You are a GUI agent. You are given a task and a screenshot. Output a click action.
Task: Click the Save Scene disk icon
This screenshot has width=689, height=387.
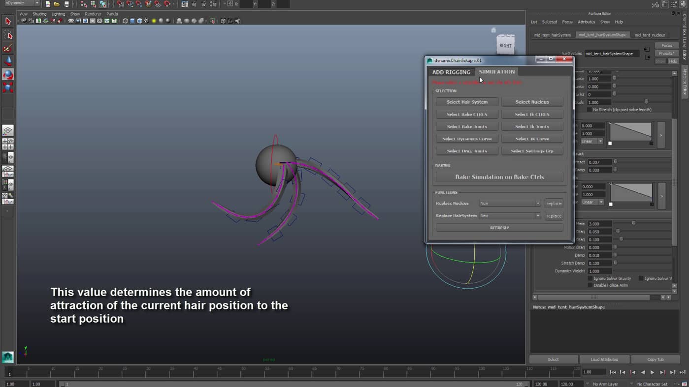tap(66, 4)
